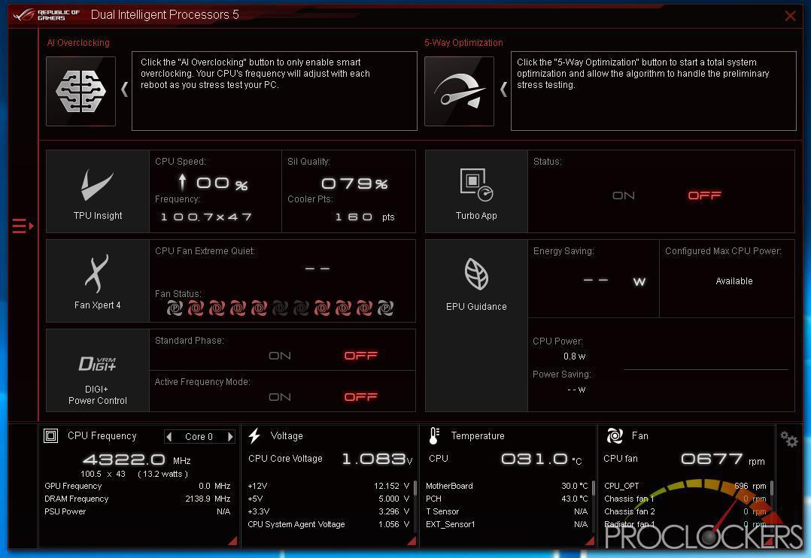
Task: Click the Republic of Gamers logo
Action: pos(46,15)
